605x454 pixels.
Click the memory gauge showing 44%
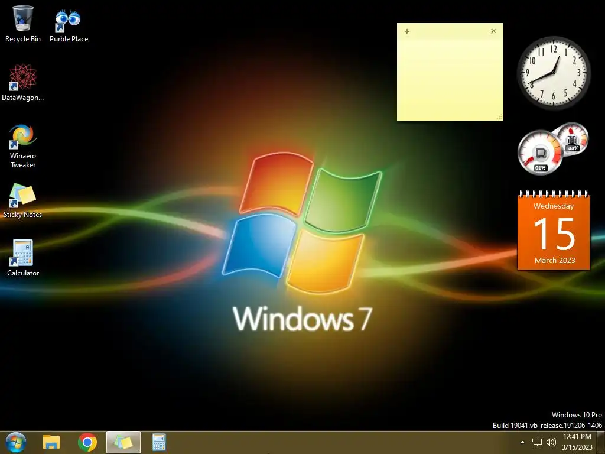click(573, 139)
